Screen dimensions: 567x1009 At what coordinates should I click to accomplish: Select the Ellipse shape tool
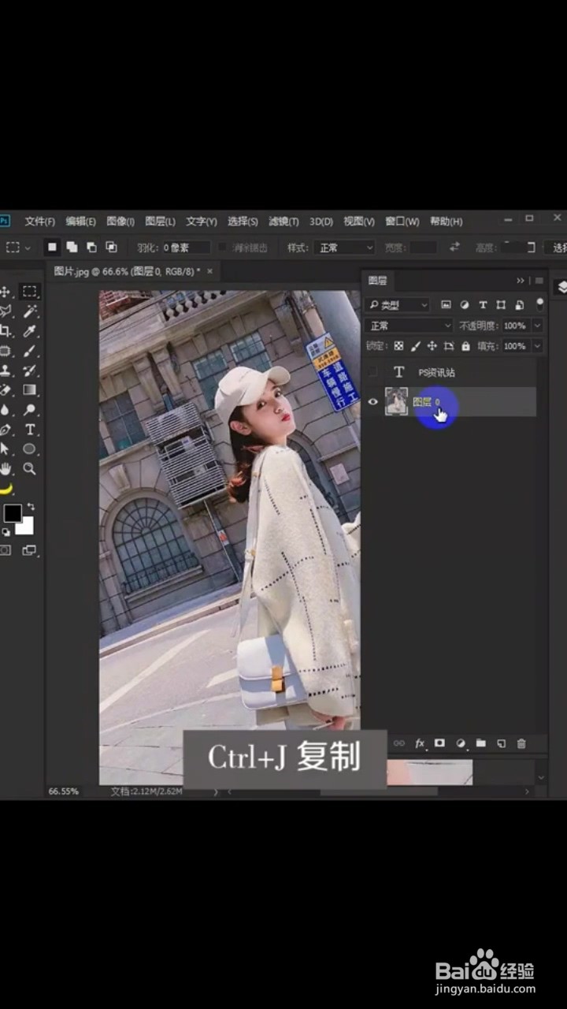click(30, 449)
